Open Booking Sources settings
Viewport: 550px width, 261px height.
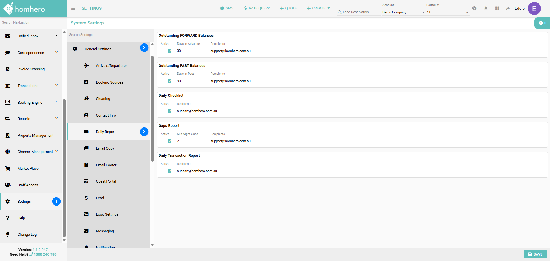109,82
